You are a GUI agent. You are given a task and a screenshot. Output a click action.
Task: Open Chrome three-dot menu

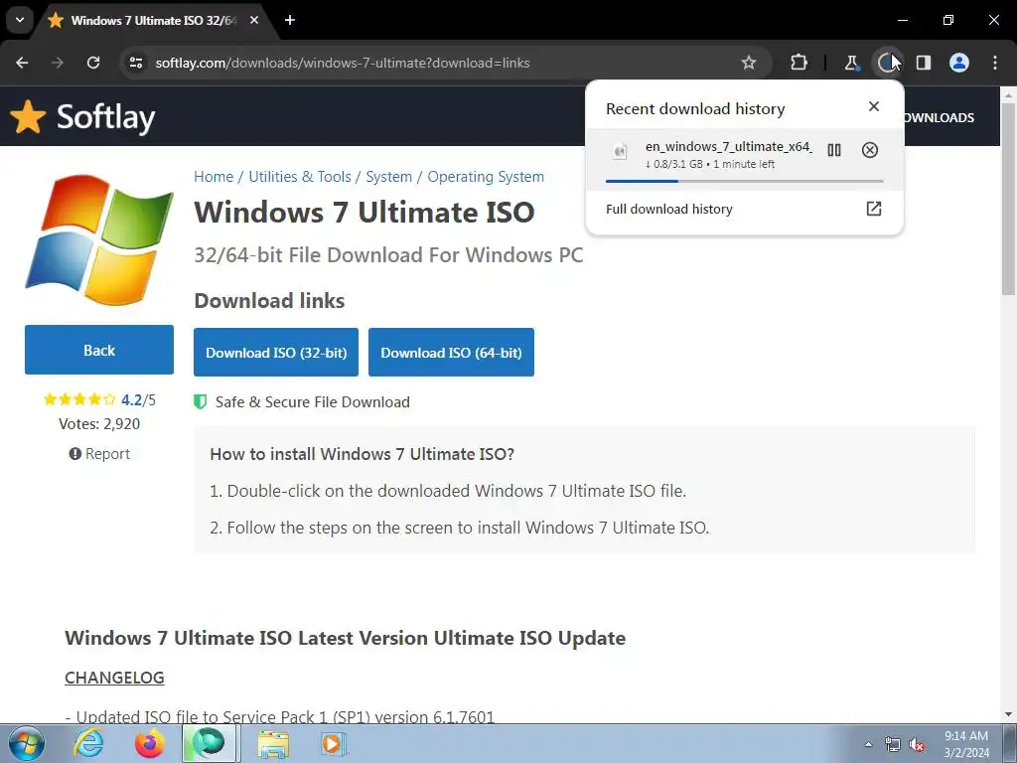coord(995,63)
